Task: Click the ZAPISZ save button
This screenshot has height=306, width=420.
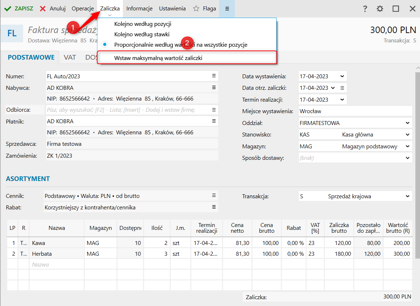Action: click(x=18, y=9)
